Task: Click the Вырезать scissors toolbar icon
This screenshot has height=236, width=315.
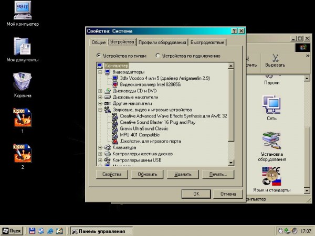Action: (x=275, y=58)
